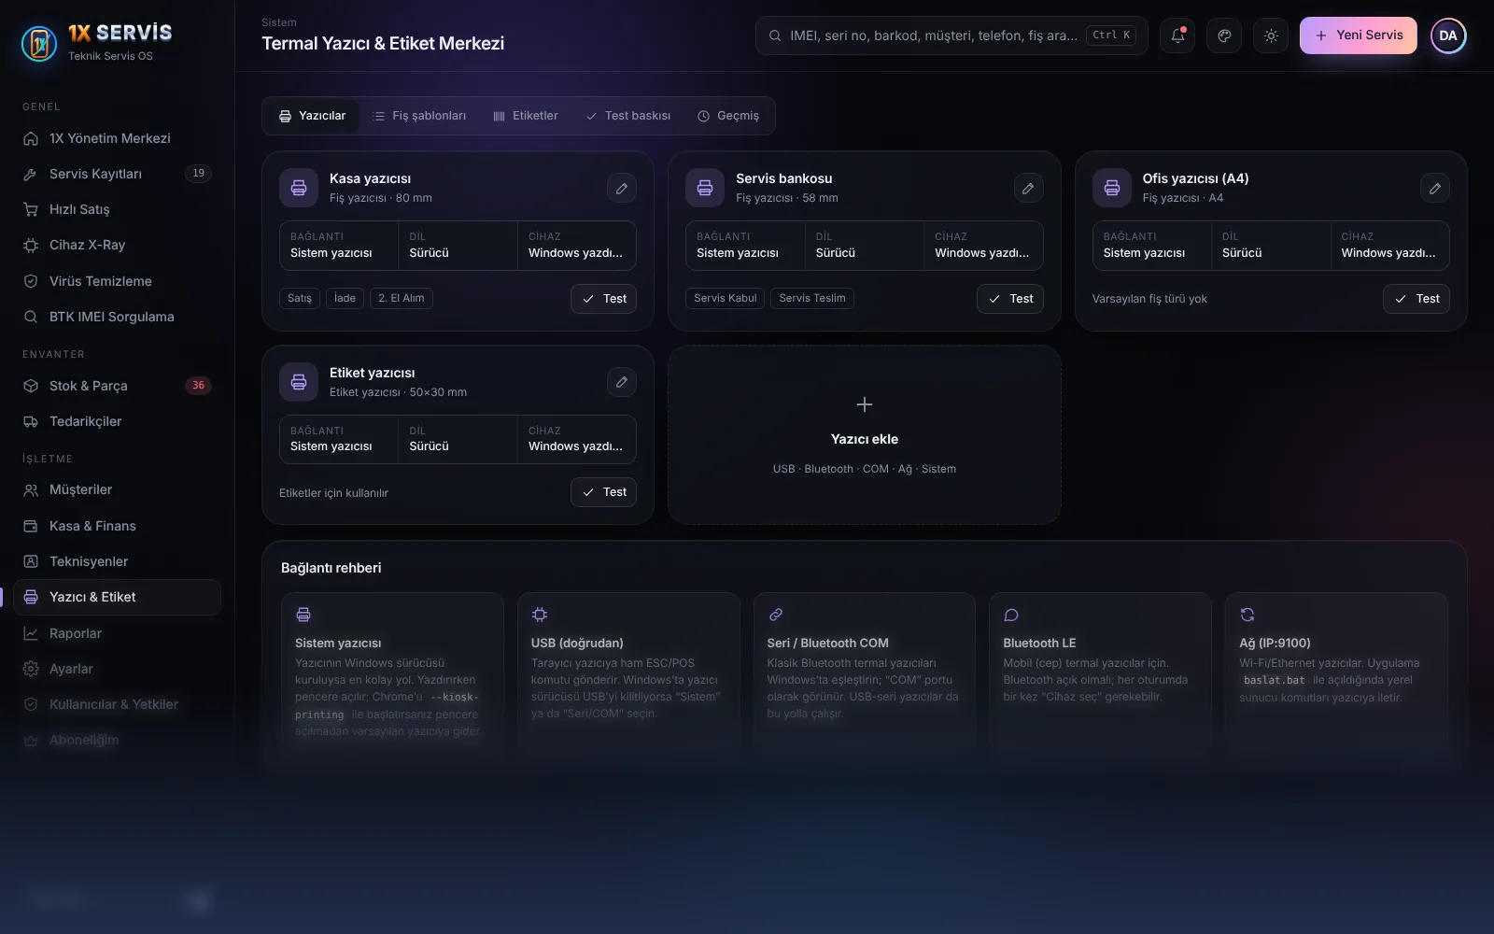This screenshot has width=1494, height=934.
Task: Run Test on Etiket yazıcısı
Action: [x=604, y=492]
